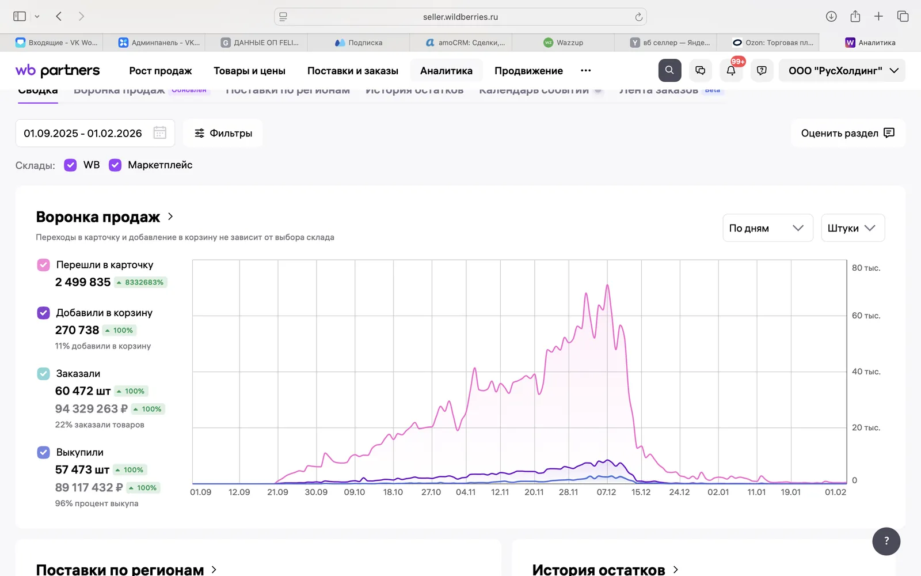Uncheck the WB warehouse checkbox
Image resolution: width=921 pixels, height=576 pixels.
coord(70,165)
